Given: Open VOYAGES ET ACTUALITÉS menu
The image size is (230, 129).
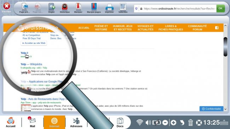Looking at the screenshot, I should point(145,28).
